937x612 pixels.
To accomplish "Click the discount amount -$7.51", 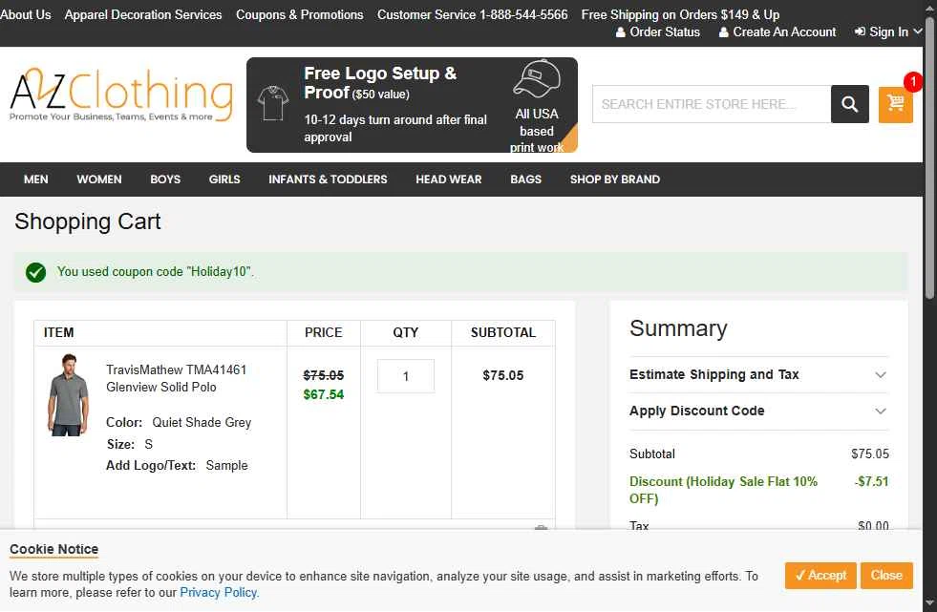I will pyautogui.click(x=871, y=482).
